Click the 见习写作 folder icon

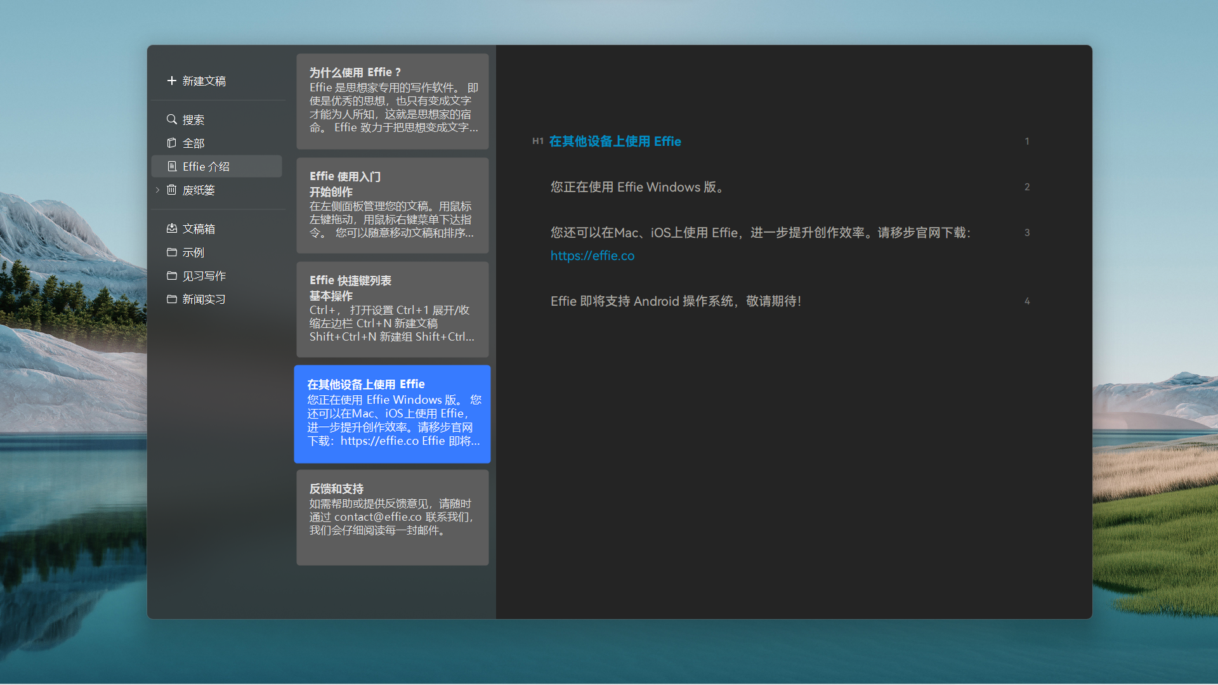coord(171,275)
